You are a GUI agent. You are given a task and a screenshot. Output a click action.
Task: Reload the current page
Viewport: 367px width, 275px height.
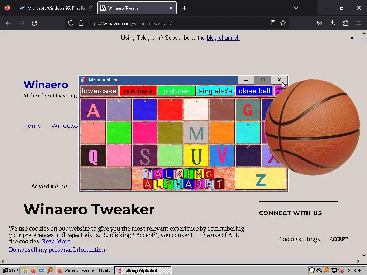pos(34,23)
